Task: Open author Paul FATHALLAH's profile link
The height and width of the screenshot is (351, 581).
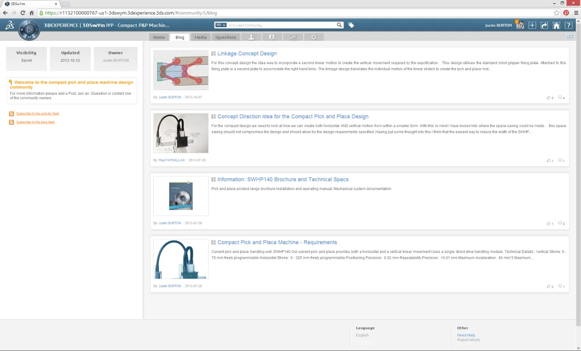Action: [x=171, y=160]
